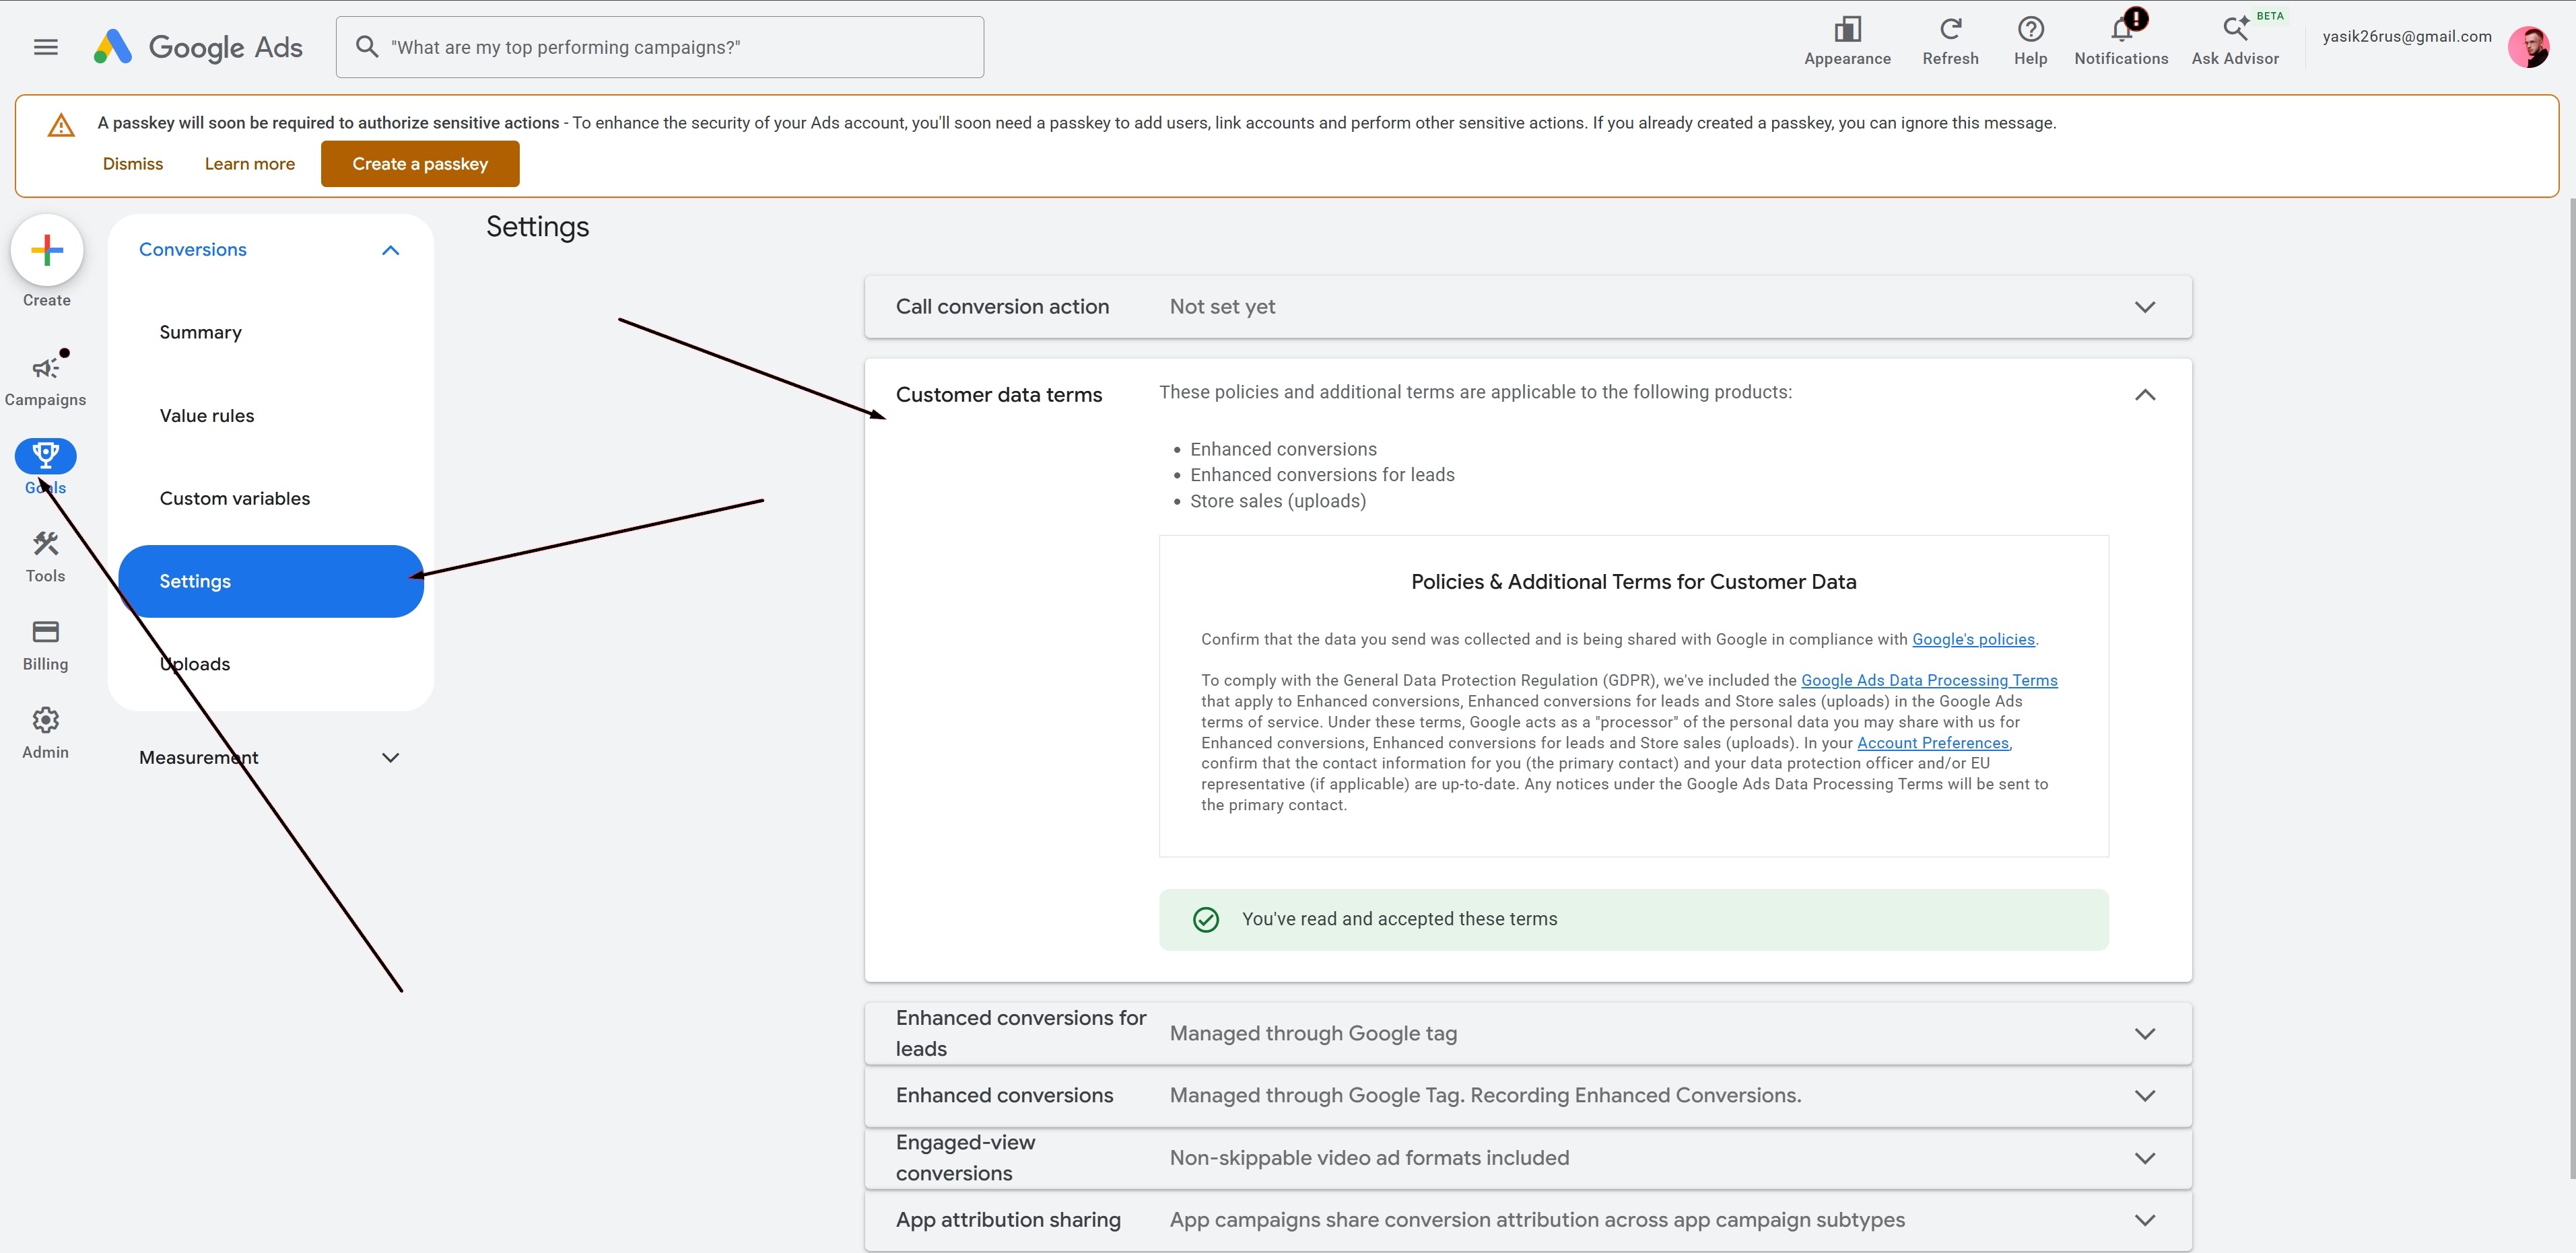Screen dimensions: 2576x1253
Task: Open the Notifications bell
Action: tap(2121, 41)
